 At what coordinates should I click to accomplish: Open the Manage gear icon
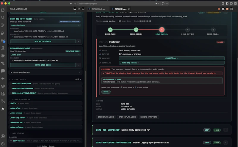tap(3, 144)
